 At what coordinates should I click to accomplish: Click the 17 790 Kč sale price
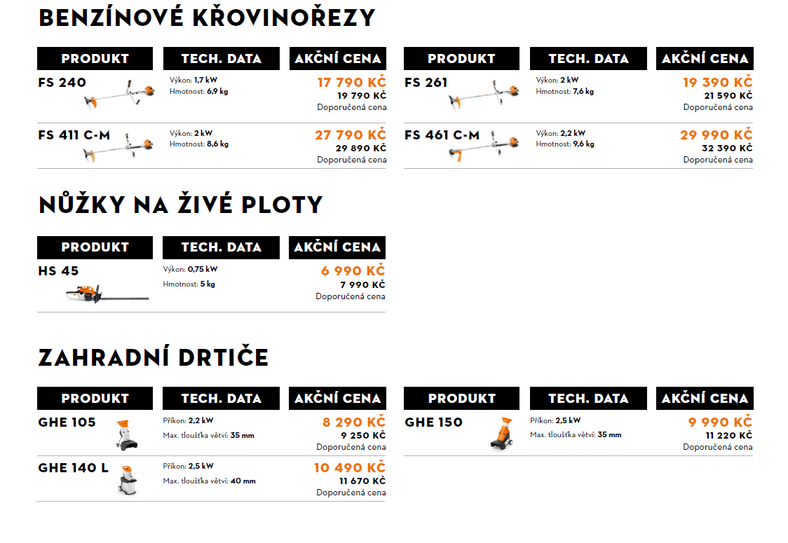pyautogui.click(x=352, y=82)
